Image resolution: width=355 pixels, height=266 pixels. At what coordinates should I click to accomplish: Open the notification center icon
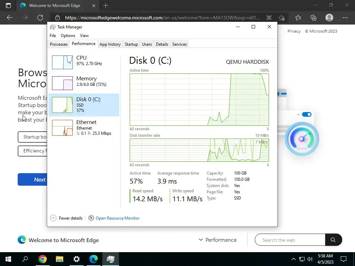pos(344,259)
